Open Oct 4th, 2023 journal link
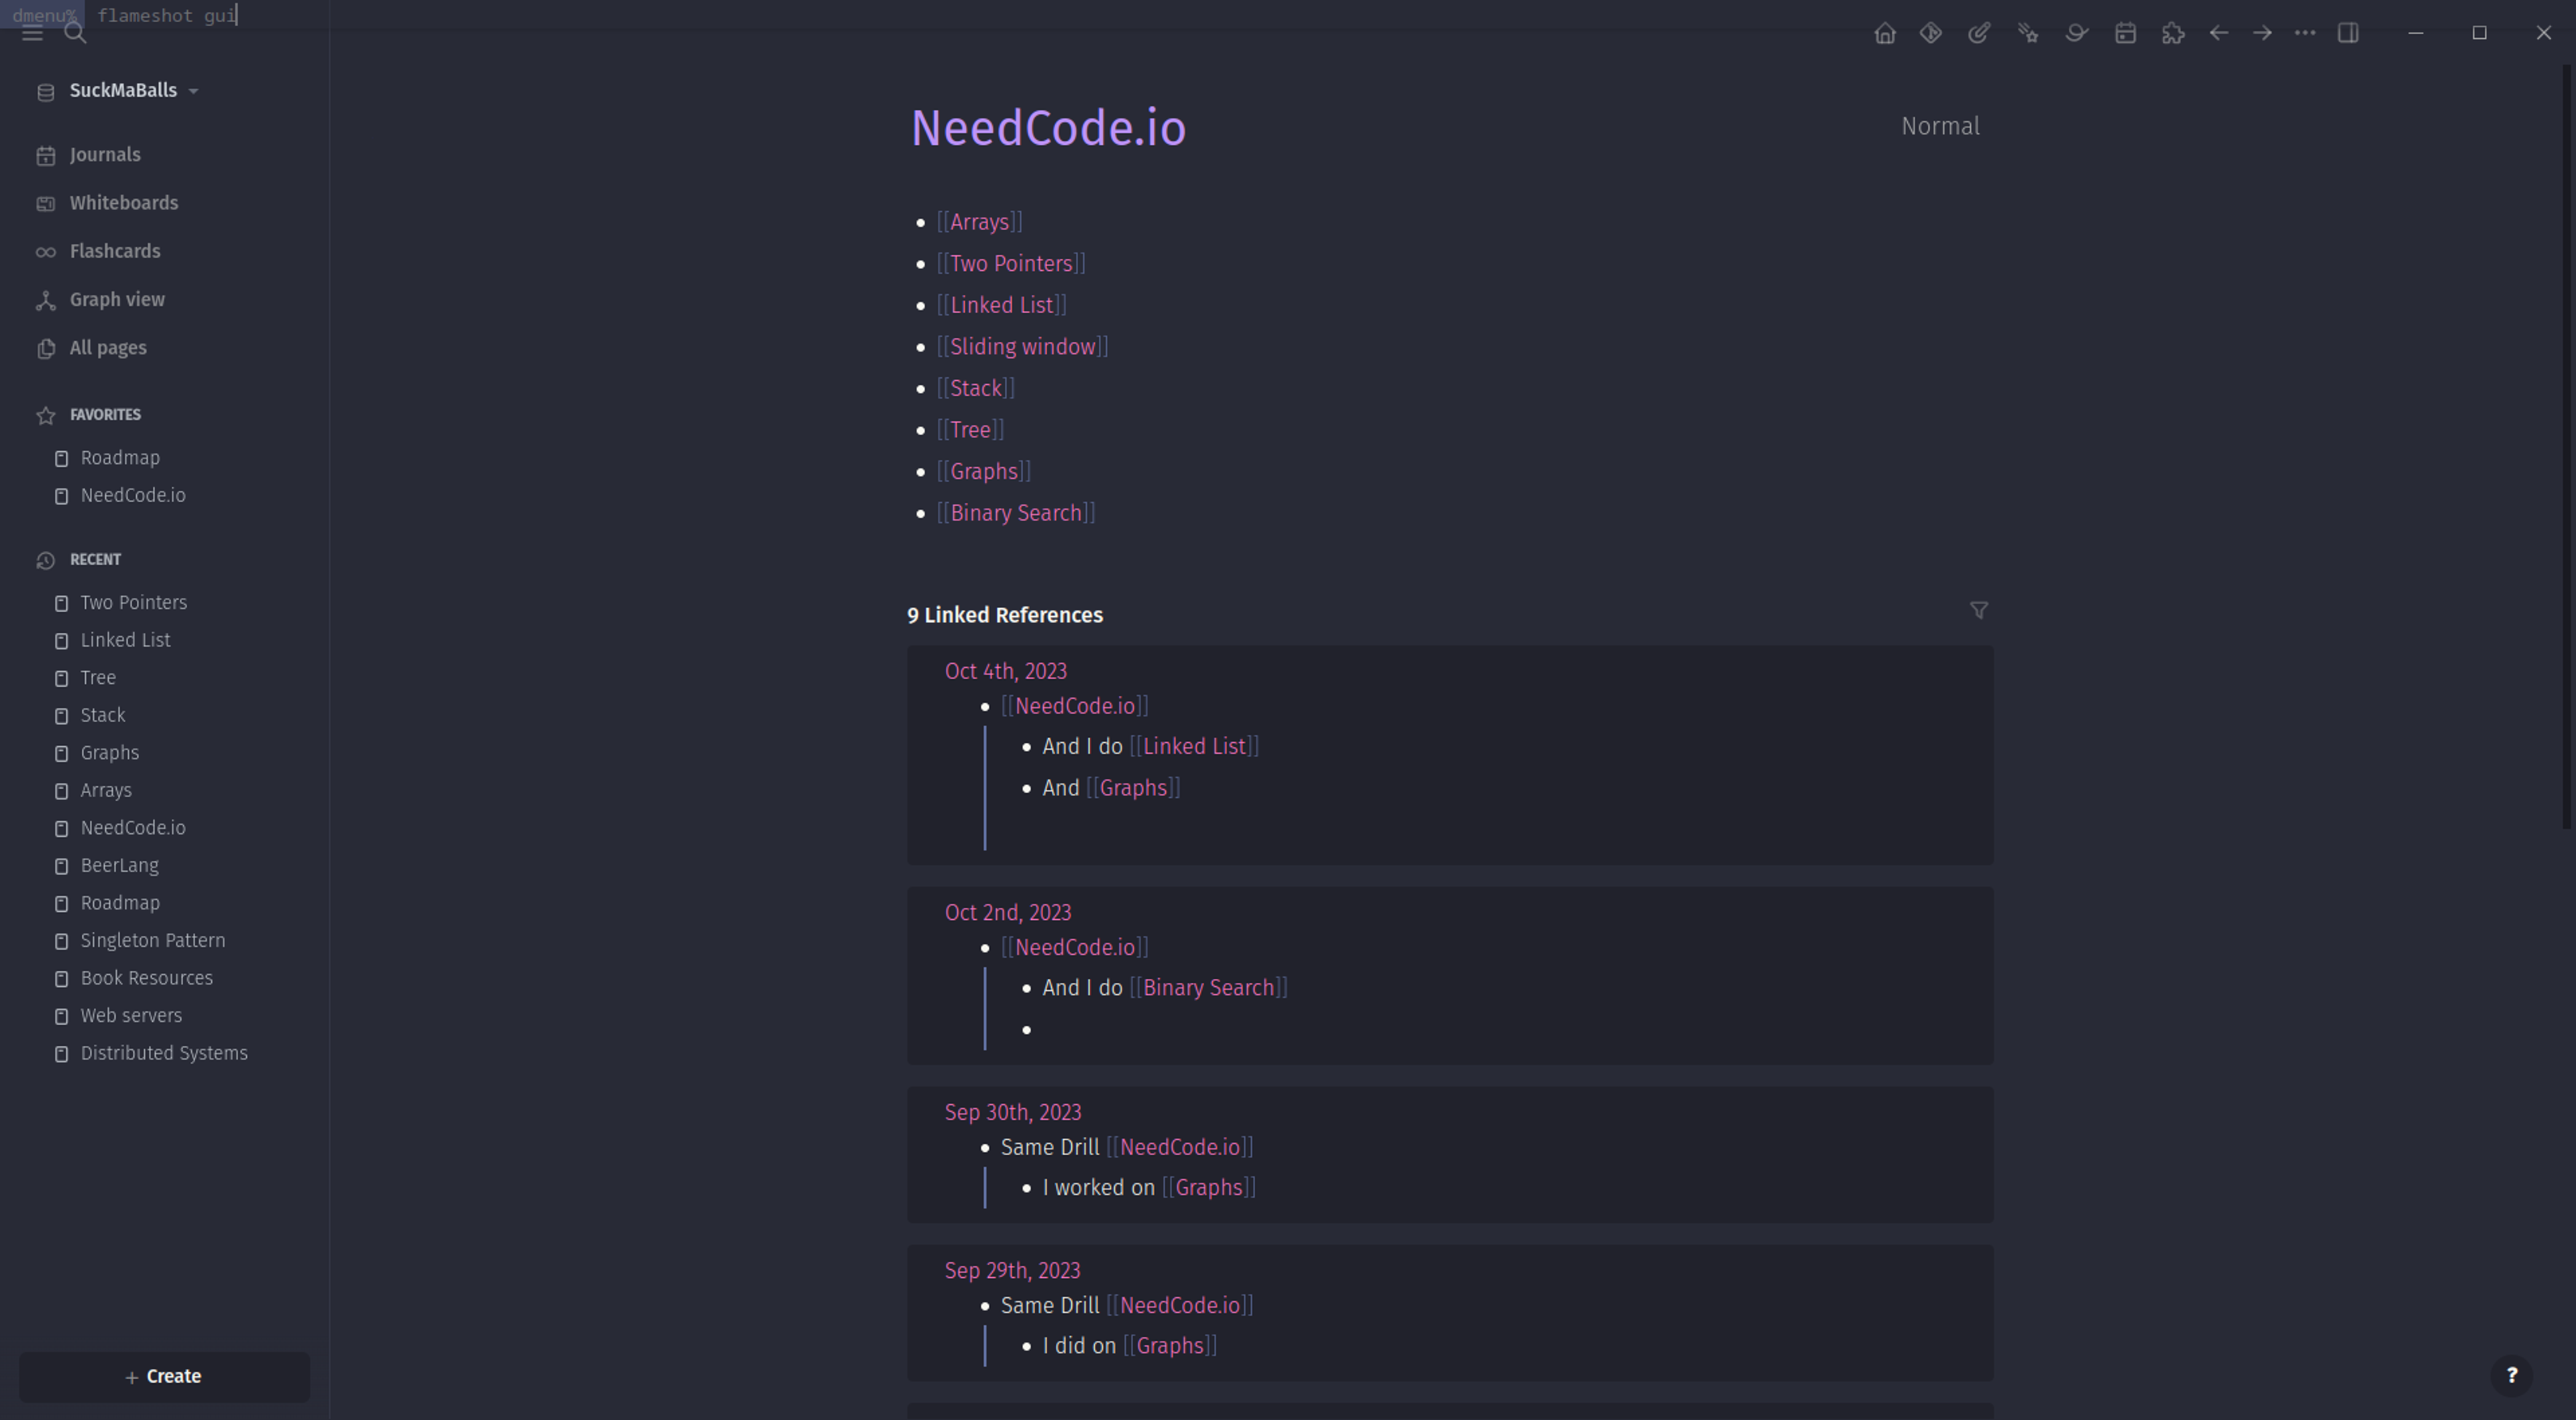Image resolution: width=2576 pixels, height=1420 pixels. point(1005,672)
